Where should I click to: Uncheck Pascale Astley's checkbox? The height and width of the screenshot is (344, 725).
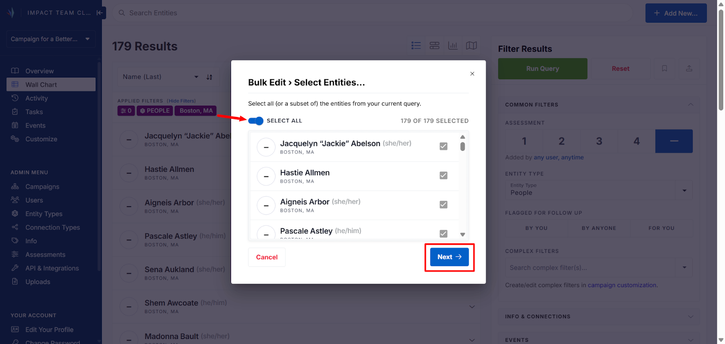coord(444,234)
